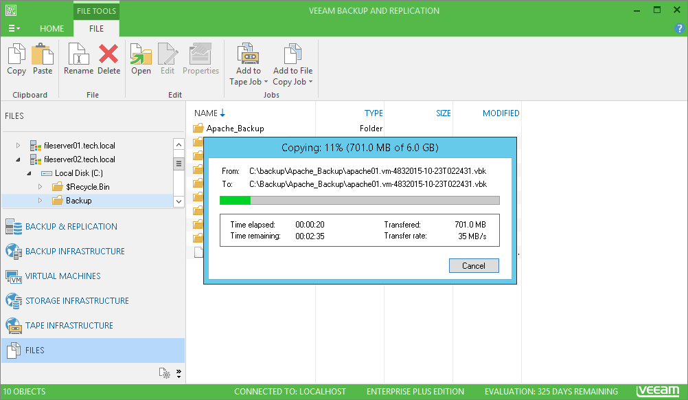Click the 00:02:35 time remaining value
This screenshot has width=688, height=400.
(x=310, y=236)
